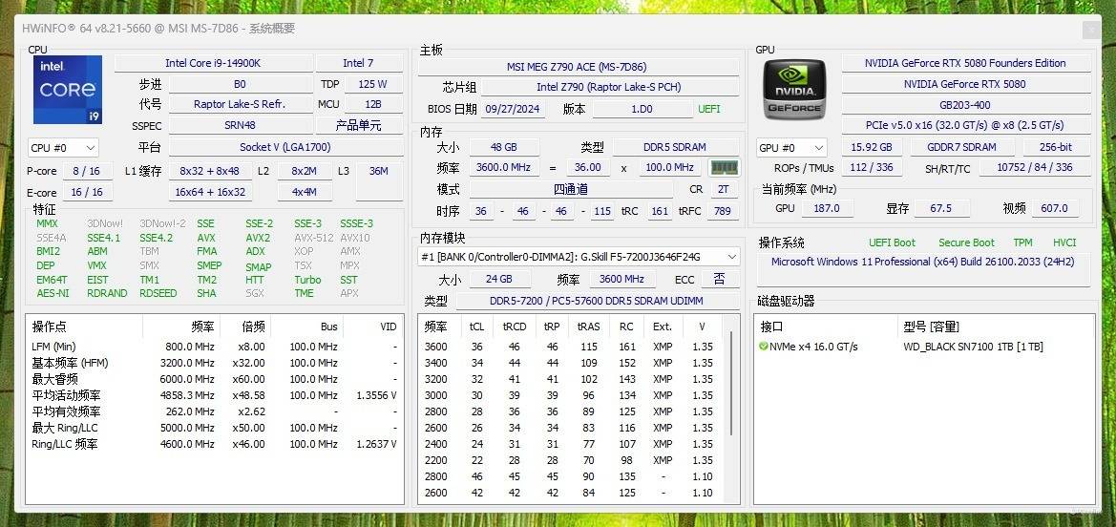Open the GPU #0 selector dropdown

pyautogui.click(x=791, y=147)
